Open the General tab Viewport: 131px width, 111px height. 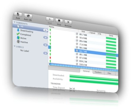click(86, 71)
